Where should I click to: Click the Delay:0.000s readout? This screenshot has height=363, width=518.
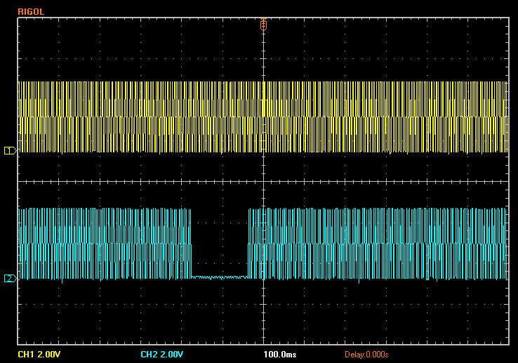coord(366,354)
